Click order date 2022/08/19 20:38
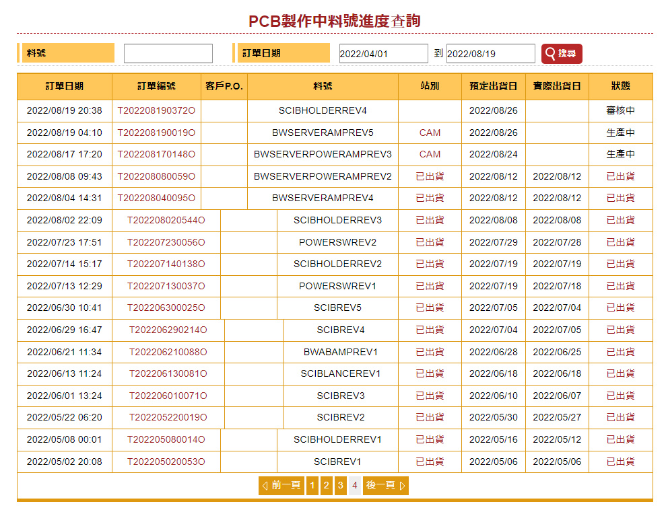The image size is (666, 512). pyautogui.click(x=65, y=111)
